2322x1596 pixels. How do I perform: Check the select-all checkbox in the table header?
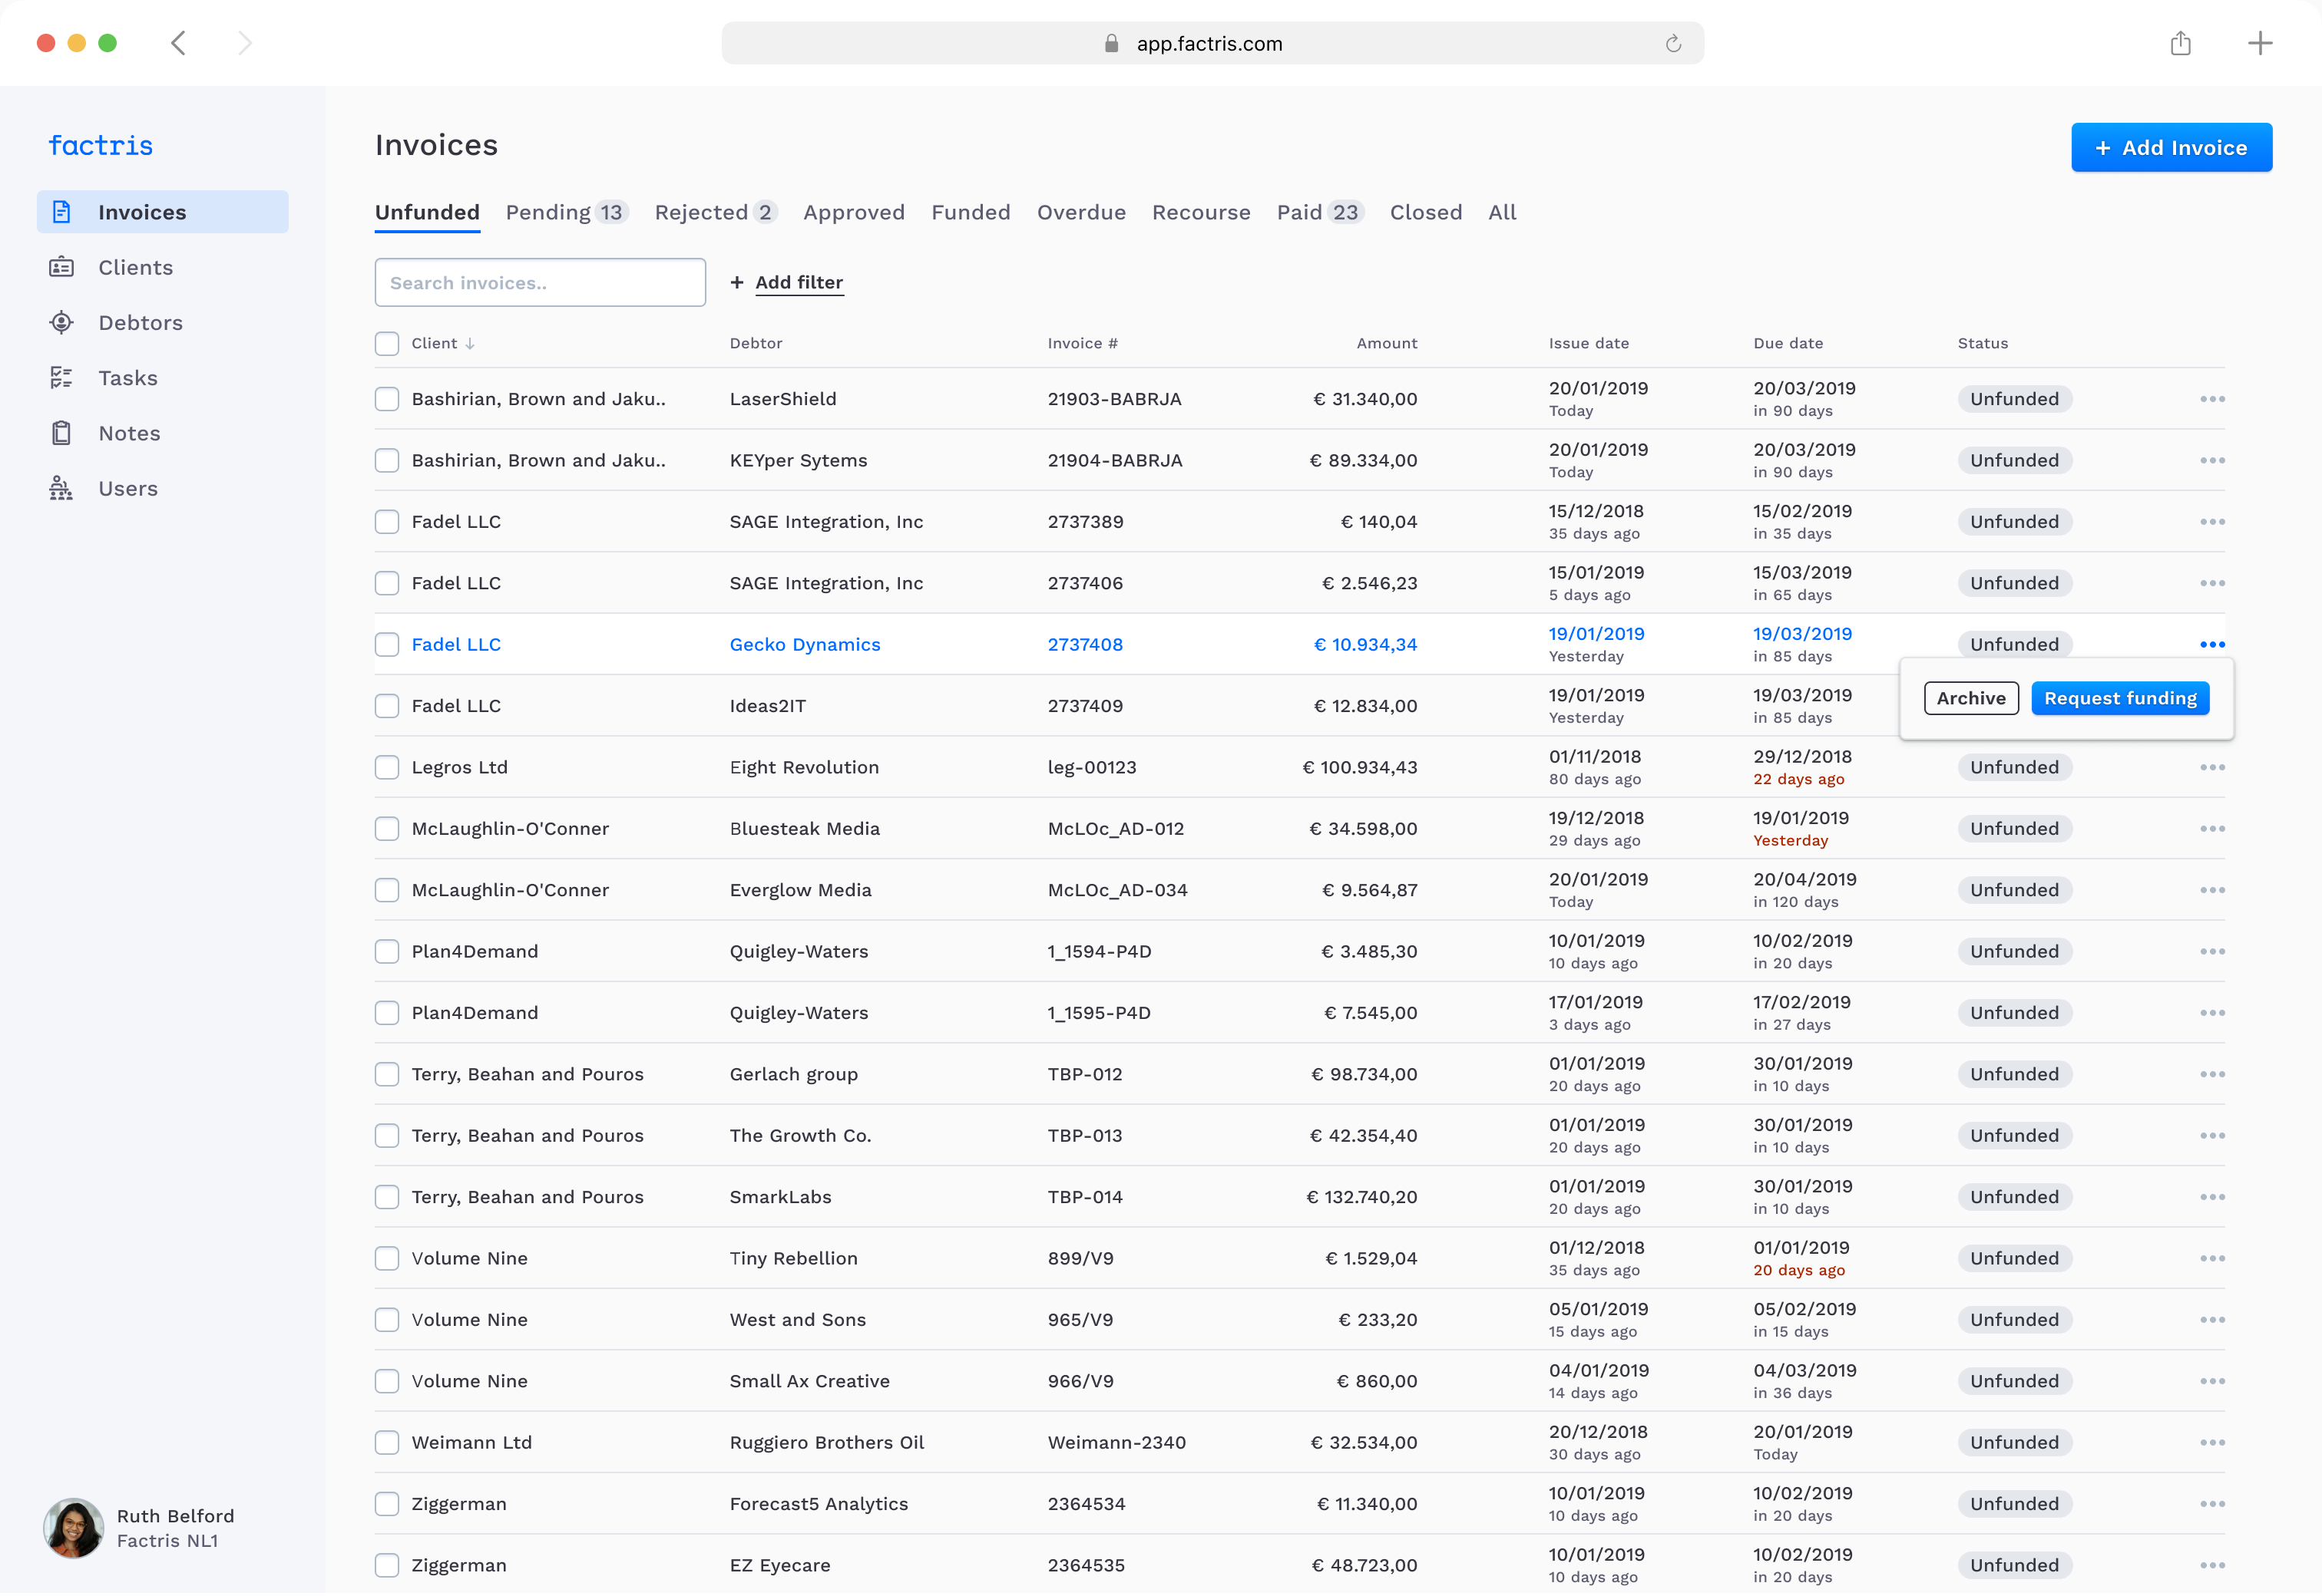pyautogui.click(x=386, y=343)
